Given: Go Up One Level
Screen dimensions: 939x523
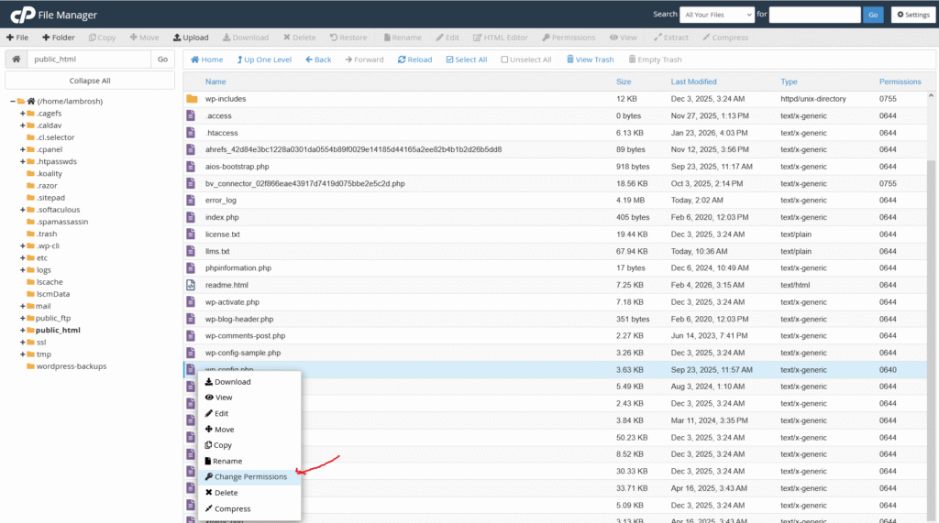Looking at the screenshot, I should [x=263, y=60].
